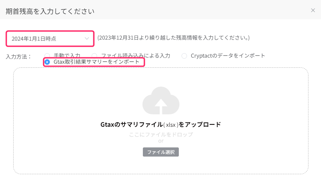The width and height of the screenshot is (321, 183).
Task: Select the ファイル読み込みによる入力 radio circle
Action: (x=94, y=56)
